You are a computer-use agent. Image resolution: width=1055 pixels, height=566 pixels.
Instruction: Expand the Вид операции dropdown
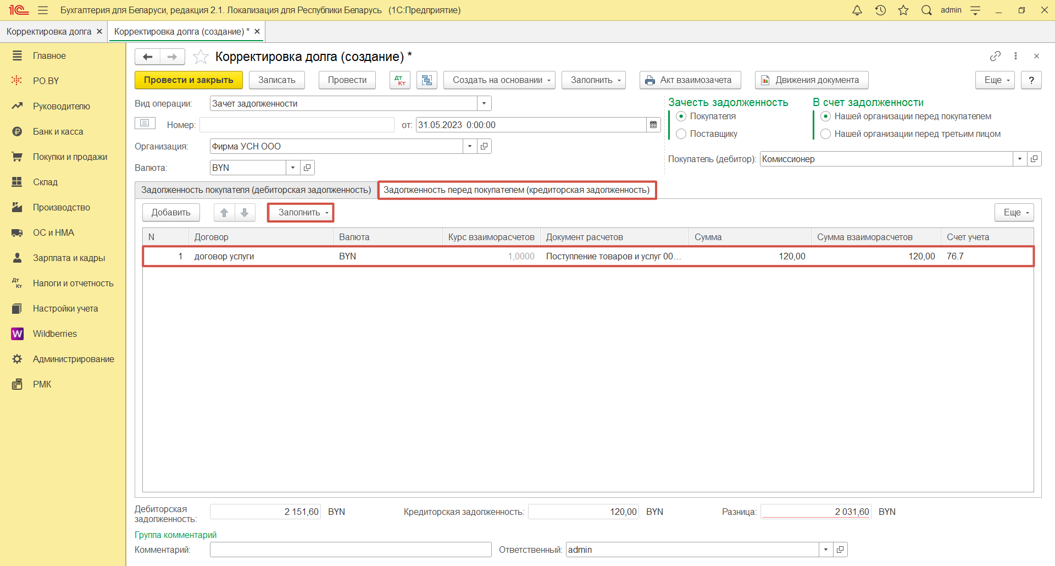click(x=484, y=104)
